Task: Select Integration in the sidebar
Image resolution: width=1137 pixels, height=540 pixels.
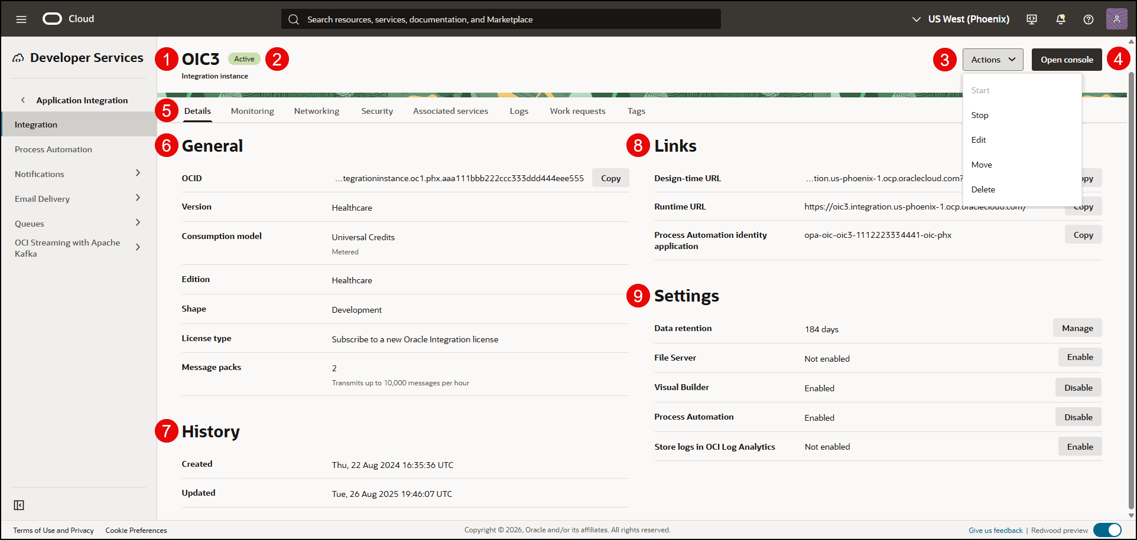Action: tap(79, 125)
